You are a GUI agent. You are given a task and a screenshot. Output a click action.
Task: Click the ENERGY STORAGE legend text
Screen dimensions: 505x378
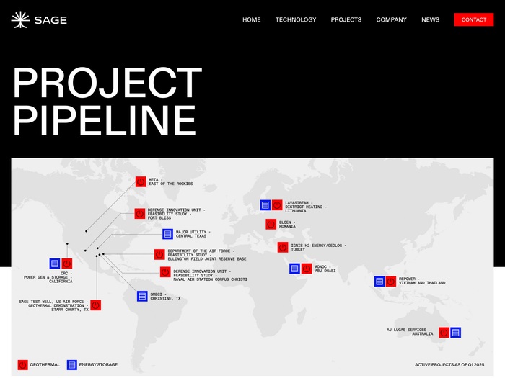coord(98,365)
